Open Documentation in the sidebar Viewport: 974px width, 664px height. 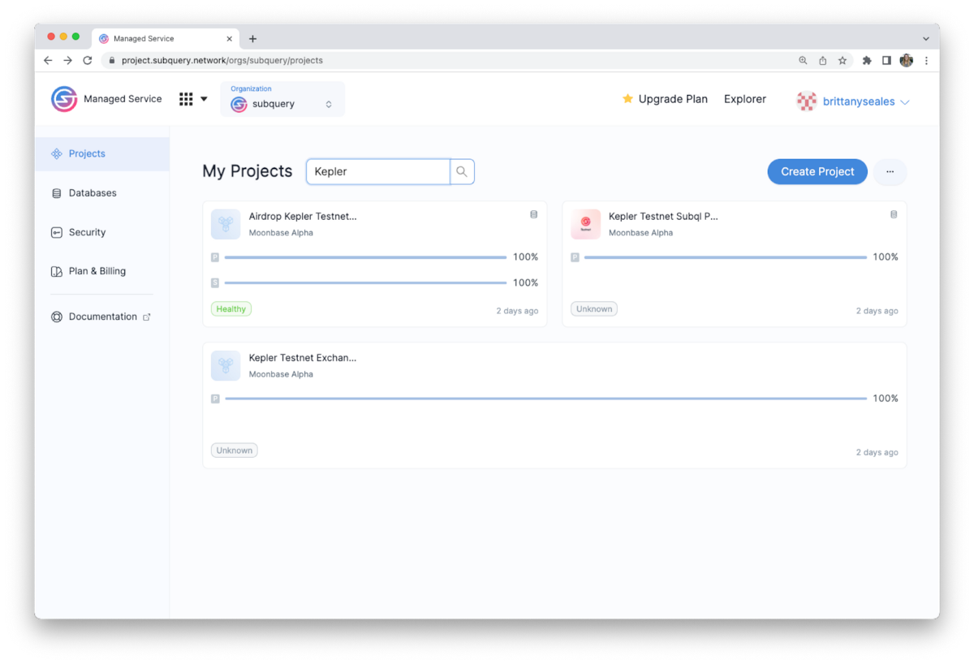[x=102, y=317]
